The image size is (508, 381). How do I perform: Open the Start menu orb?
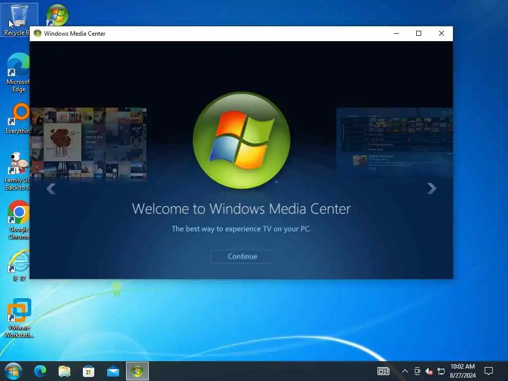13,371
